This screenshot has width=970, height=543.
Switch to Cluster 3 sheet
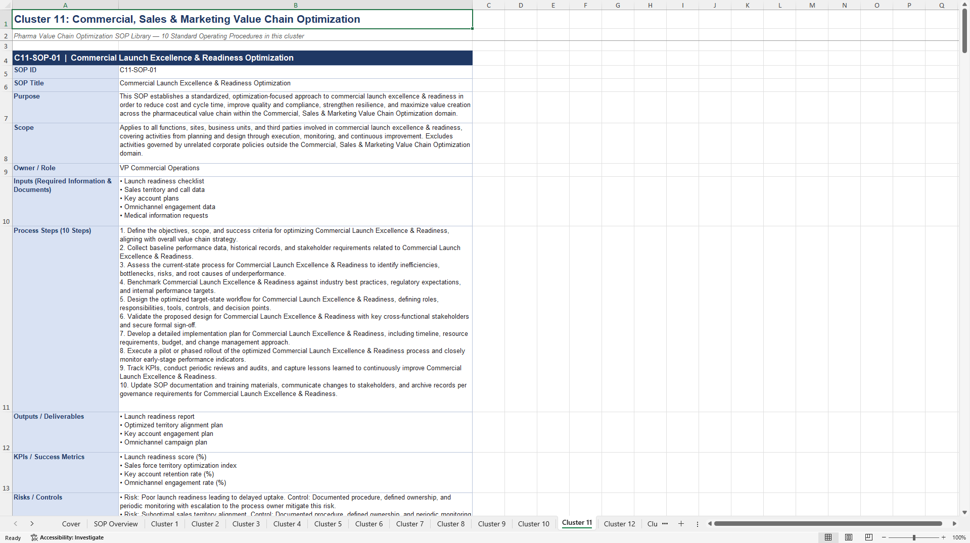[246, 524]
